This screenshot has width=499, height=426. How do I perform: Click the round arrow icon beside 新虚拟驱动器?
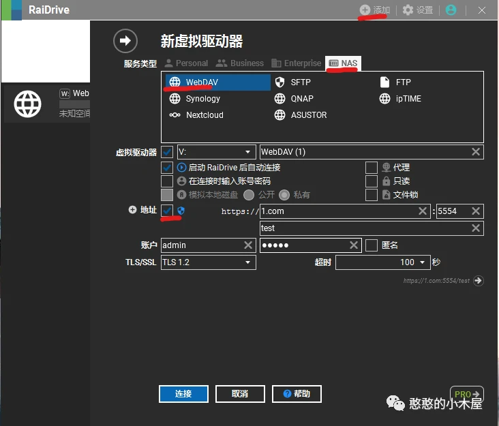tap(125, 41)
